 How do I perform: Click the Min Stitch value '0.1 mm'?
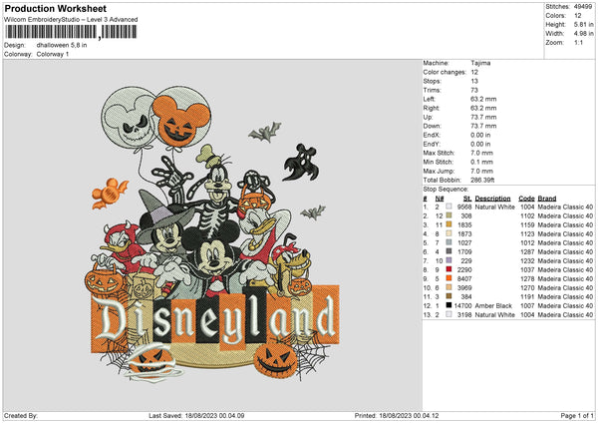[x=481, y=162]
